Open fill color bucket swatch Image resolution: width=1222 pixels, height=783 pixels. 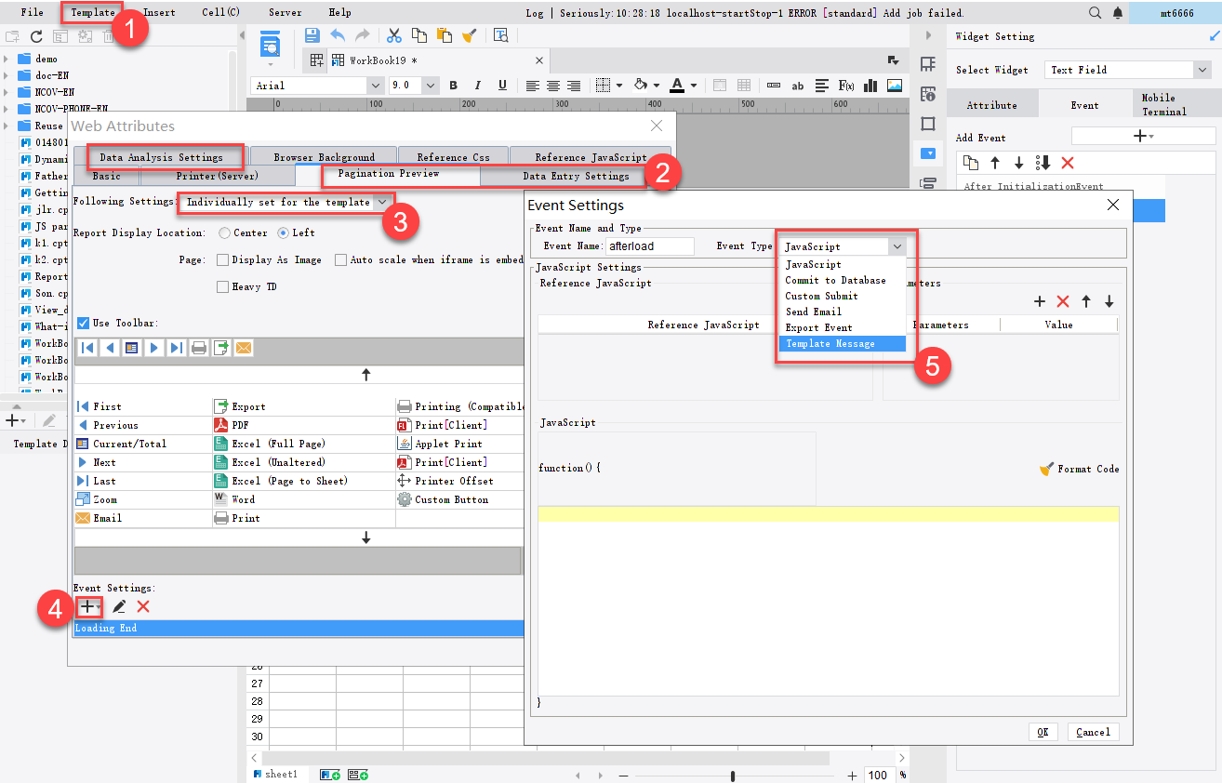coord(640,86)
